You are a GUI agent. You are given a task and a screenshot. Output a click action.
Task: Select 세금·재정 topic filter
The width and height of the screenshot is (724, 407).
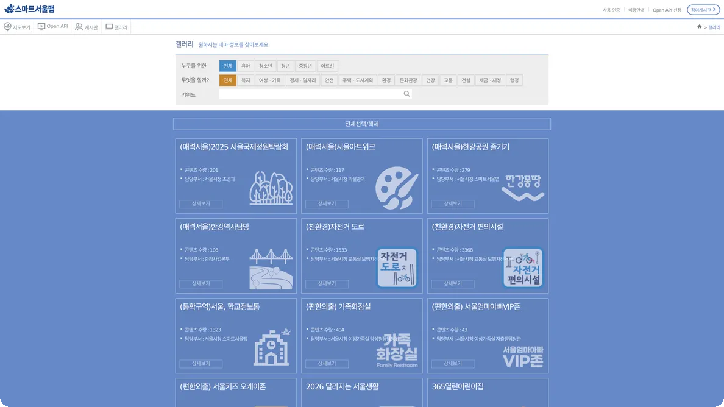point(490,80)
